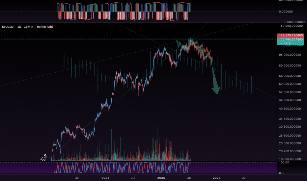Click the 1D interval in chart title
The height and width of the screenshot is (181, 307).
(19, 27)
